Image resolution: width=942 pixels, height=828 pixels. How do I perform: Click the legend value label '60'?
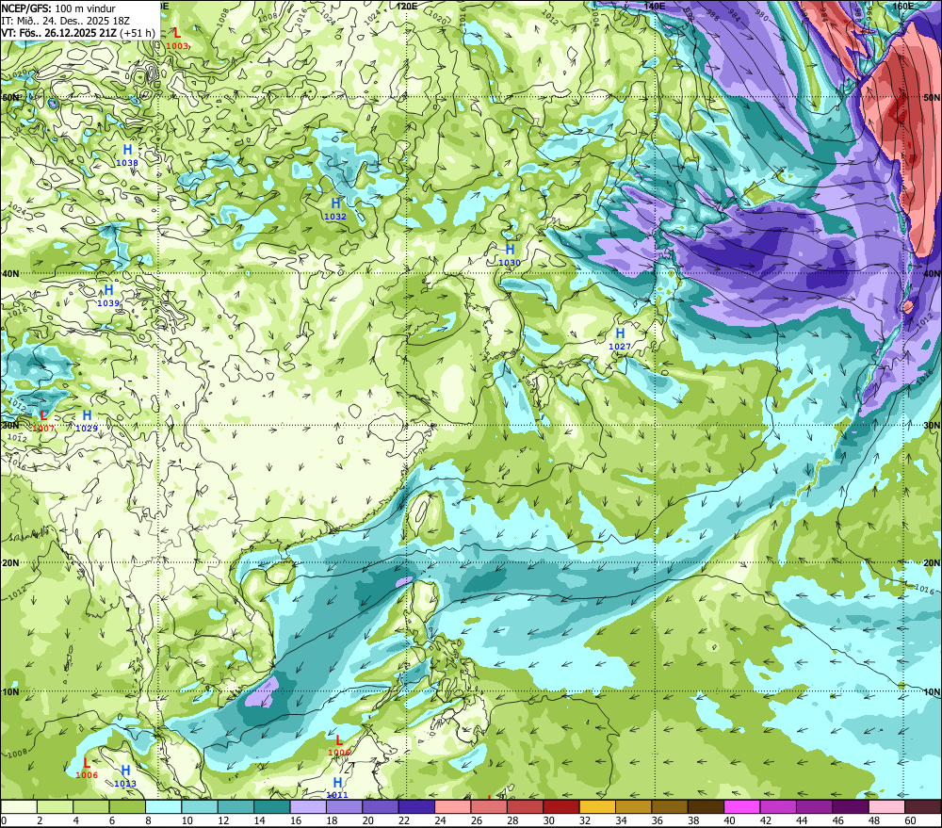910,820
